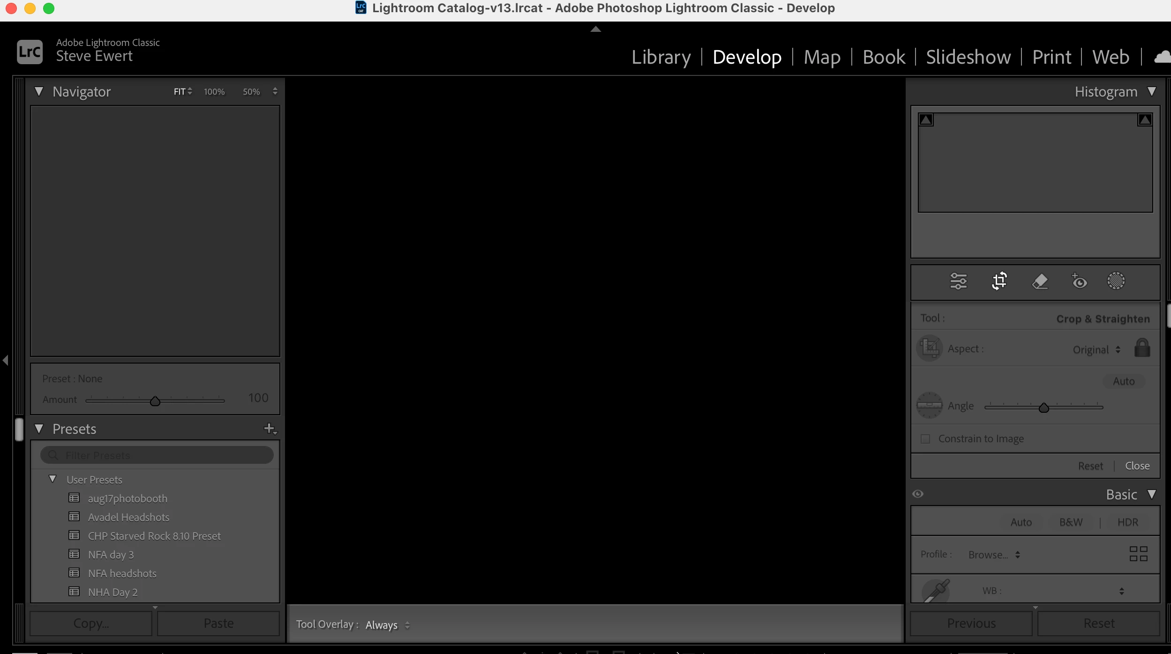Click the Auto angle button
The width and height of the screenshot is (1171, 654).
pyautogui.click(x=1124, y=381)
